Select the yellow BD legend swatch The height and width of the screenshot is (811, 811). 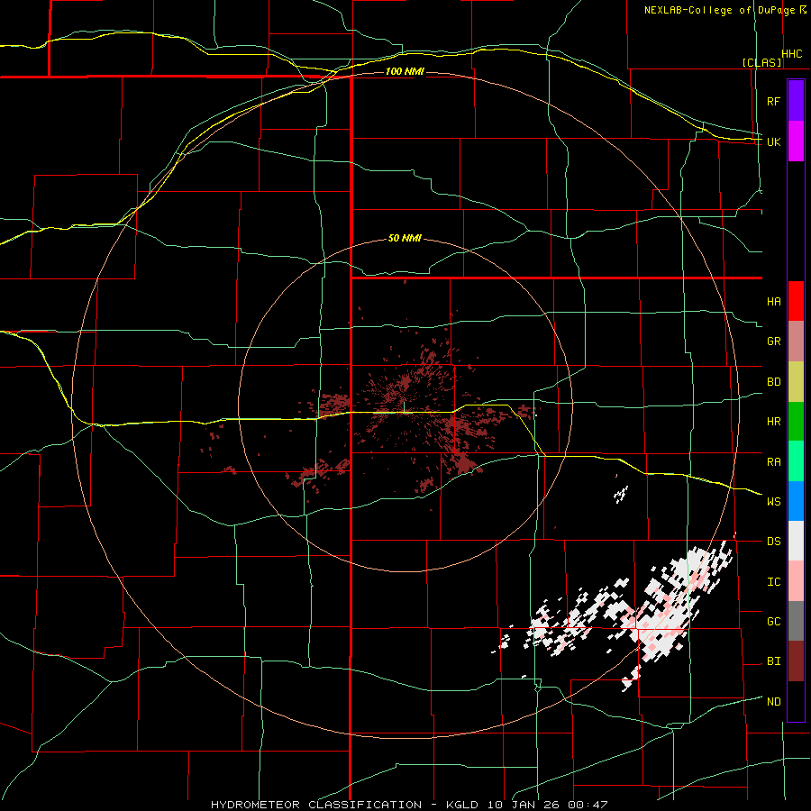click(796, 382)
